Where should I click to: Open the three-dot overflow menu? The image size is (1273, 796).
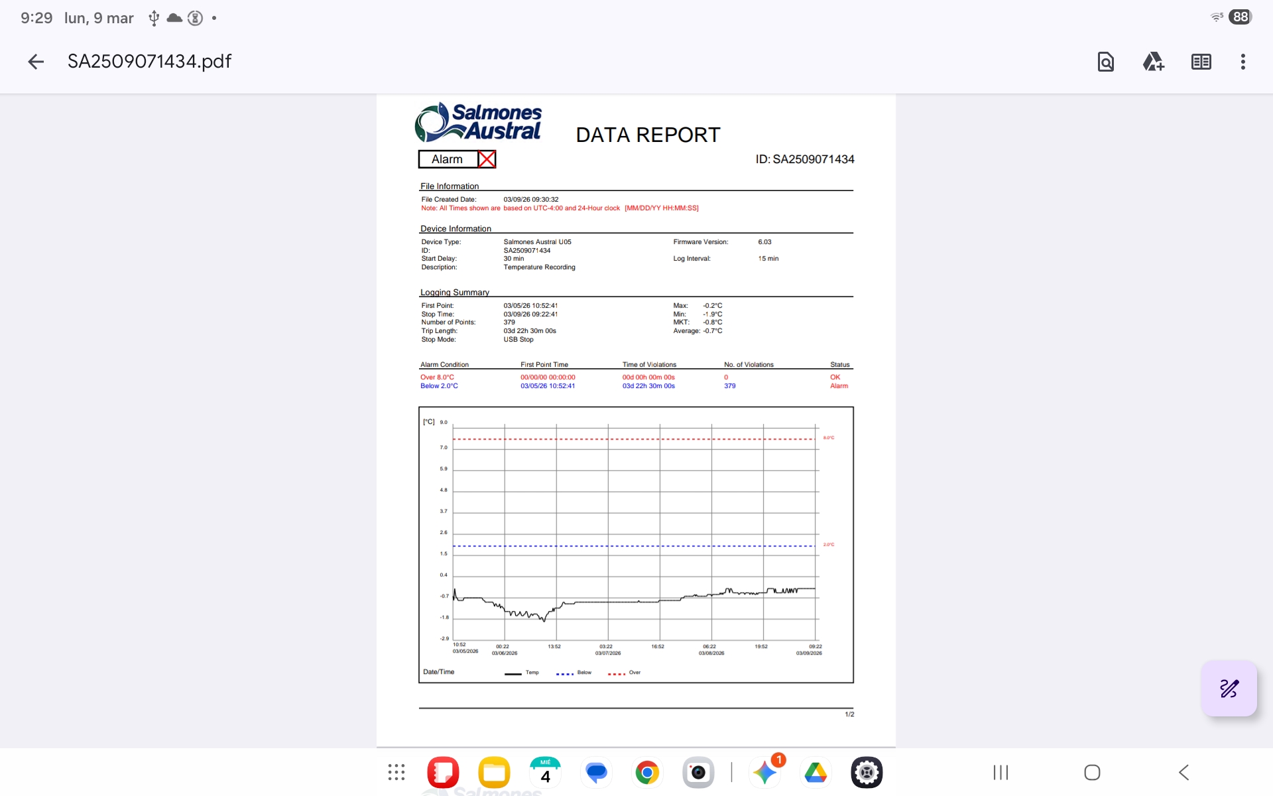[x=1243, y=62]
